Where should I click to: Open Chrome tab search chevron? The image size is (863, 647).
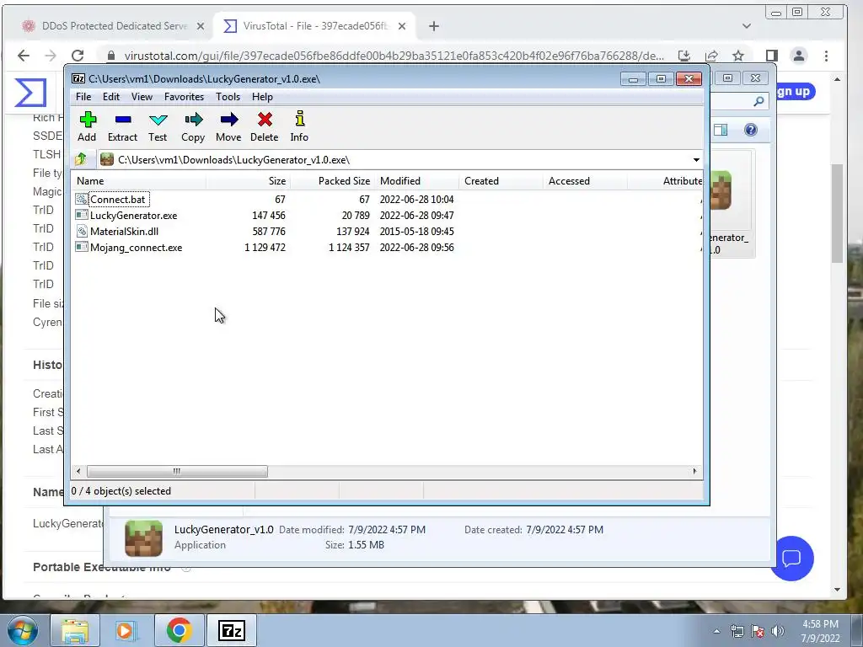747,26
